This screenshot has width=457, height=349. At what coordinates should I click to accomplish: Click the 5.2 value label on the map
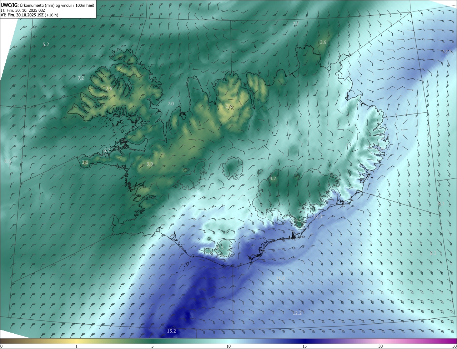point(46,45)
